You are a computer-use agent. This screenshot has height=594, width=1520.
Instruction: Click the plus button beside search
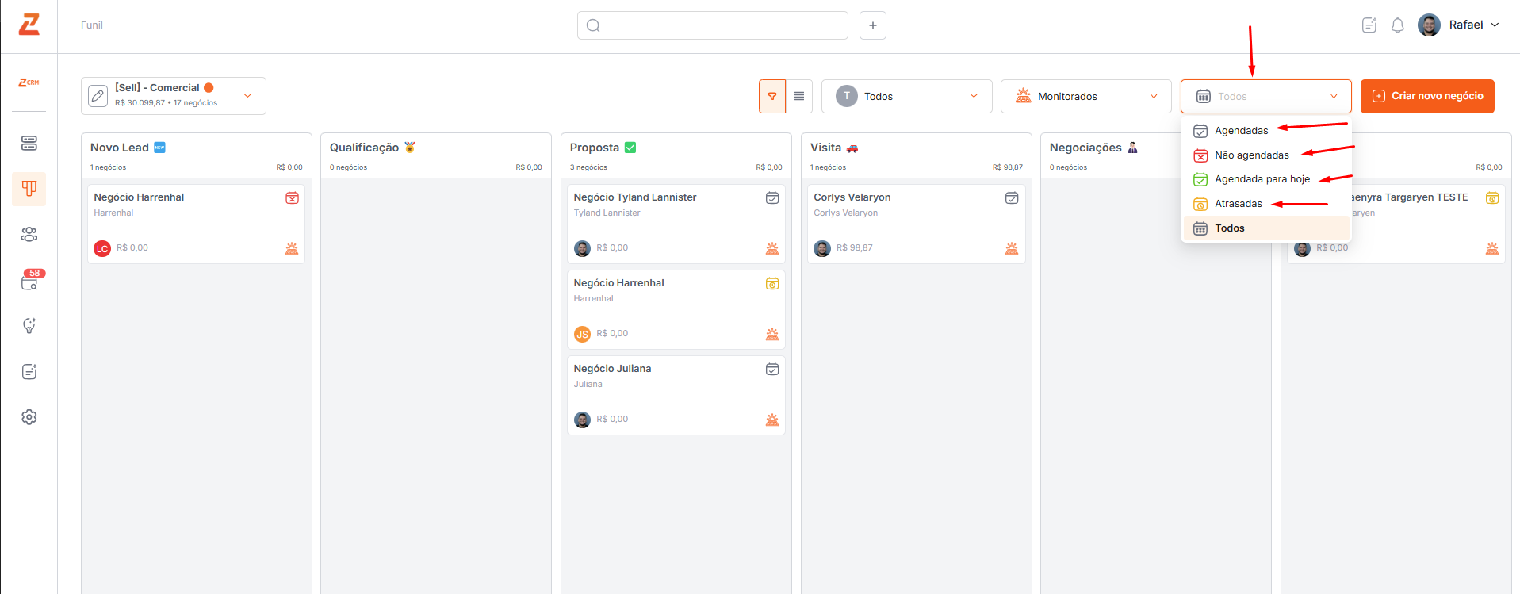pos(873,25)
